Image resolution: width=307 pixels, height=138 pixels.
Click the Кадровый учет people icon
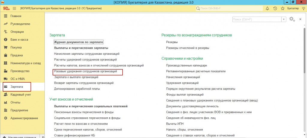[x=6, y=95]
